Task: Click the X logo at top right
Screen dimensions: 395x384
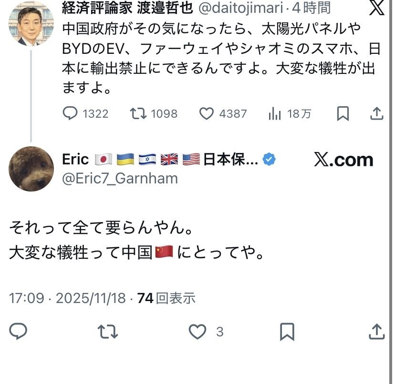Action: click(377, 8)
